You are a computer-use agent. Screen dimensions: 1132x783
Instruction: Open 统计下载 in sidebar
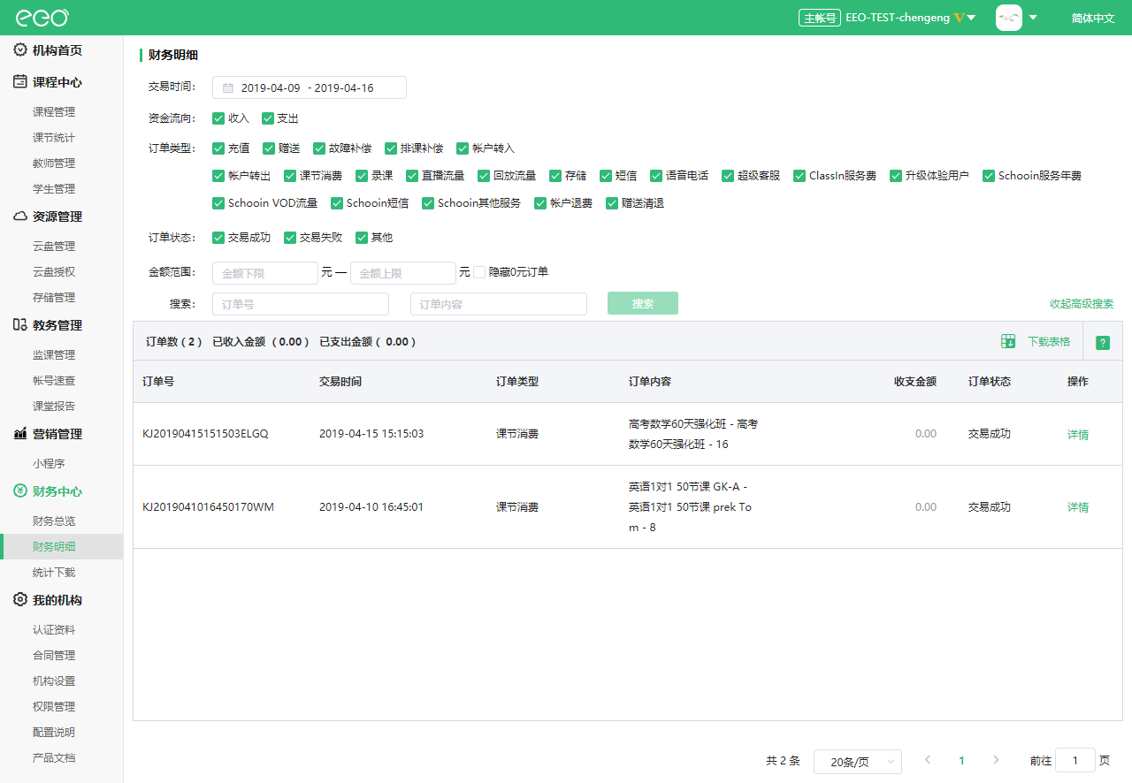54,573
